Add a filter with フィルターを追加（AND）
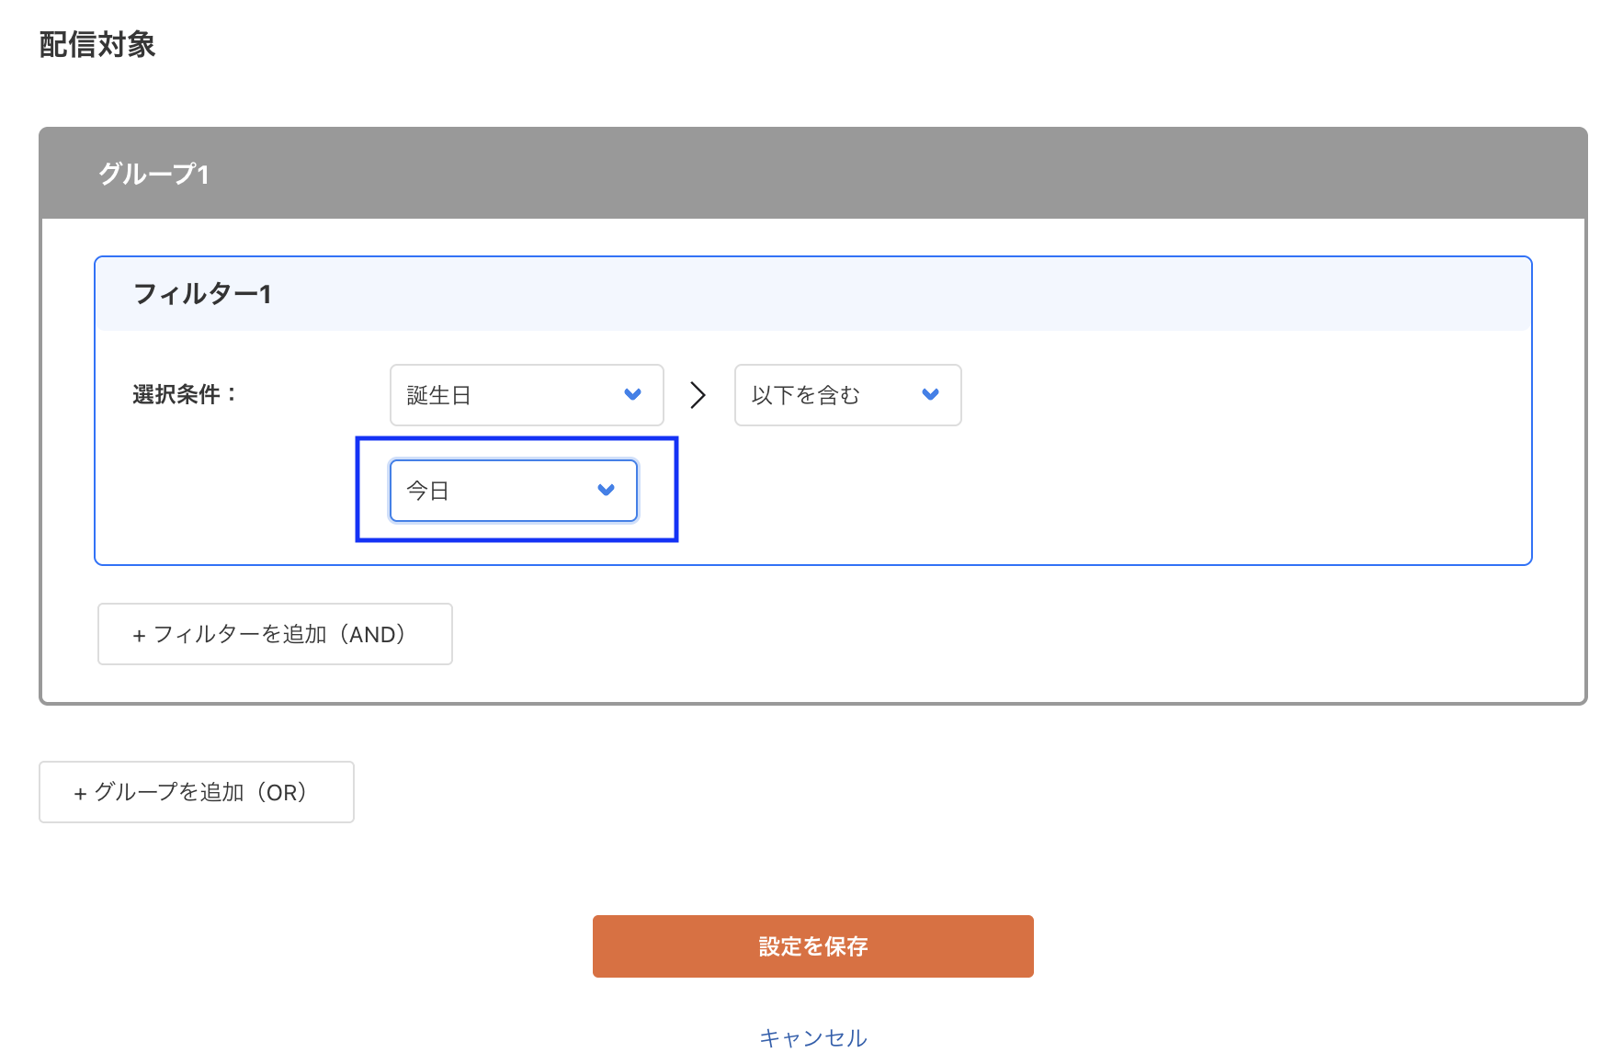This screenshot has width=1623, height=1064. pos(275,634)
